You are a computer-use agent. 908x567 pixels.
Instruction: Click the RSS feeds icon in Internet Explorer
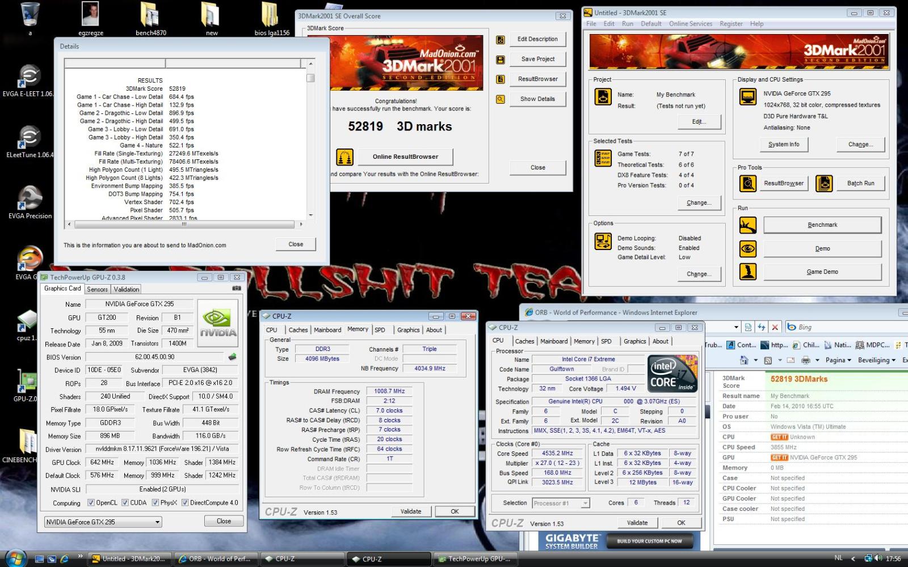(768, 360)
